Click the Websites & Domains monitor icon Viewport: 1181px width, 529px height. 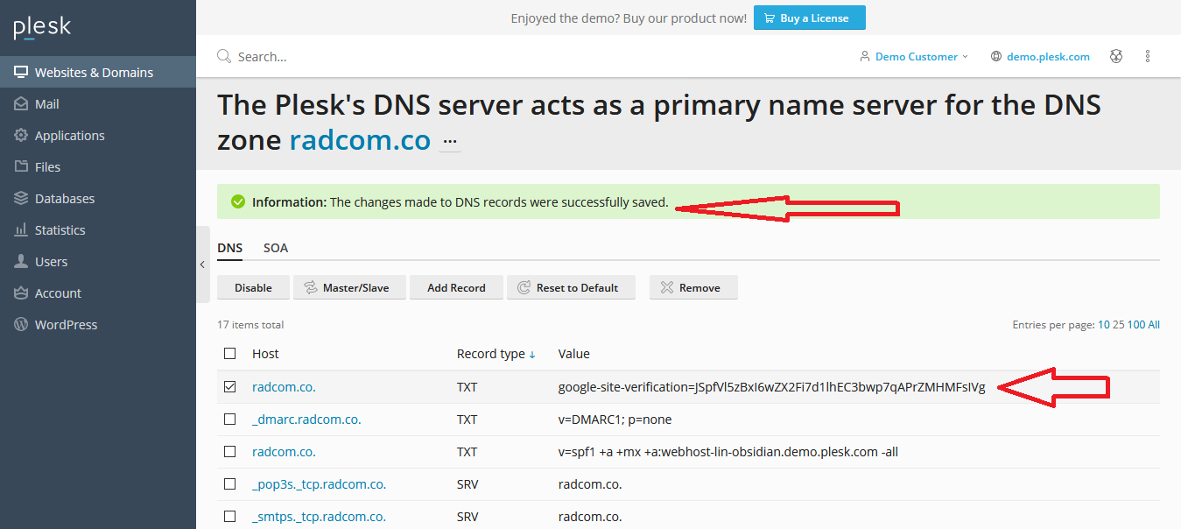[21, 73]
